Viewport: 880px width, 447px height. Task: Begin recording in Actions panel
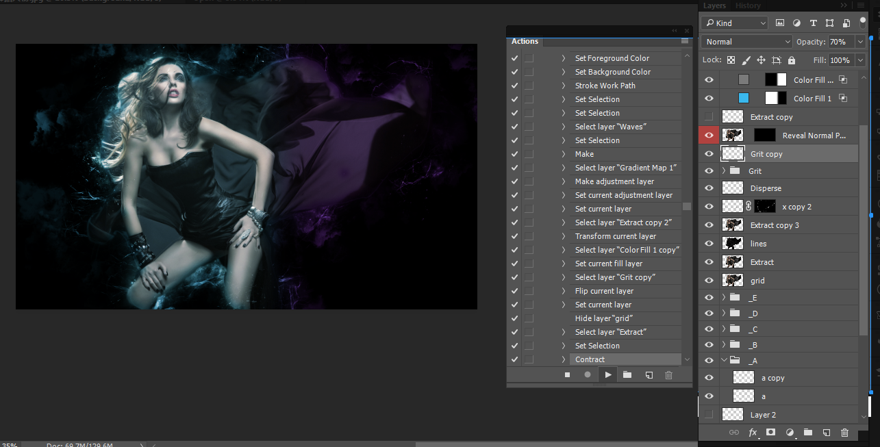[587, 374]
